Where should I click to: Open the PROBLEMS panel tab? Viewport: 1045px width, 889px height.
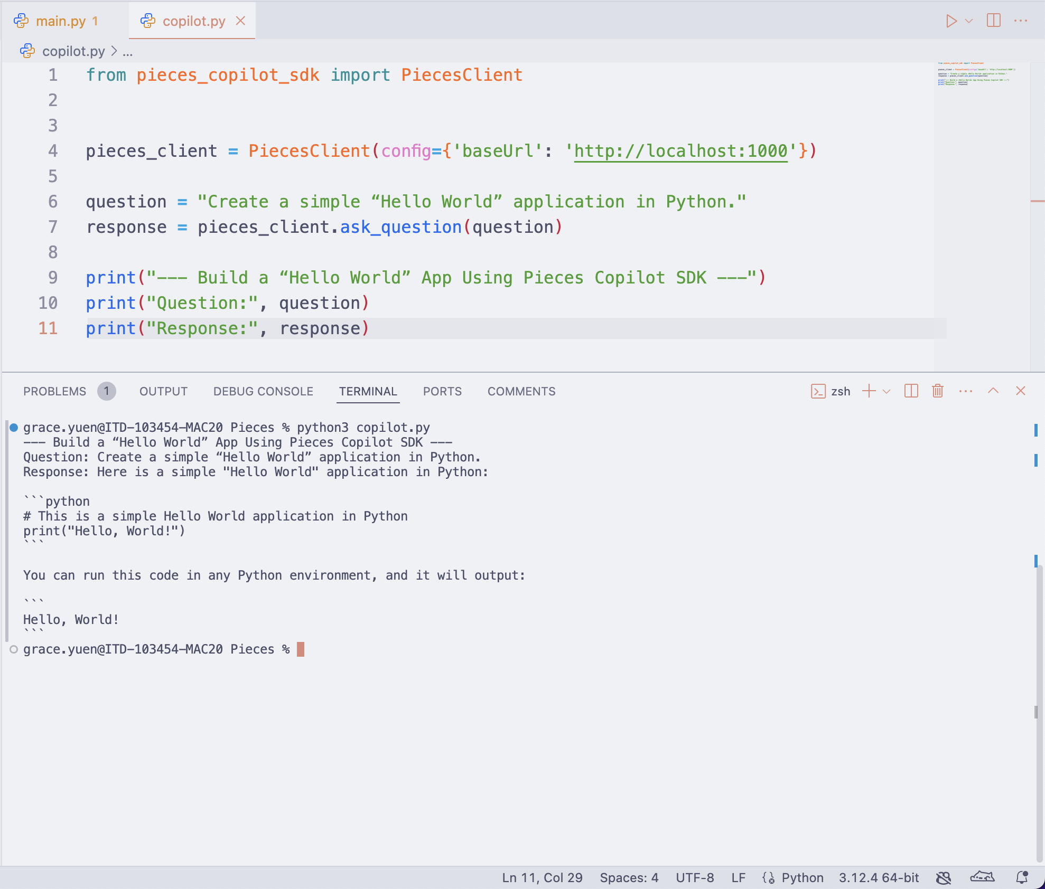point(55,391)
